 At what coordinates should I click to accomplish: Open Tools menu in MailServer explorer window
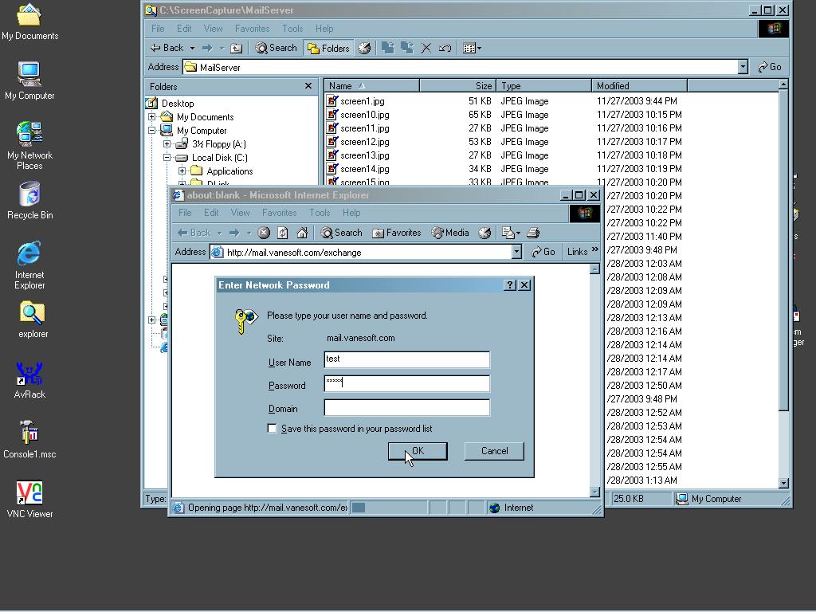[292, 29]
